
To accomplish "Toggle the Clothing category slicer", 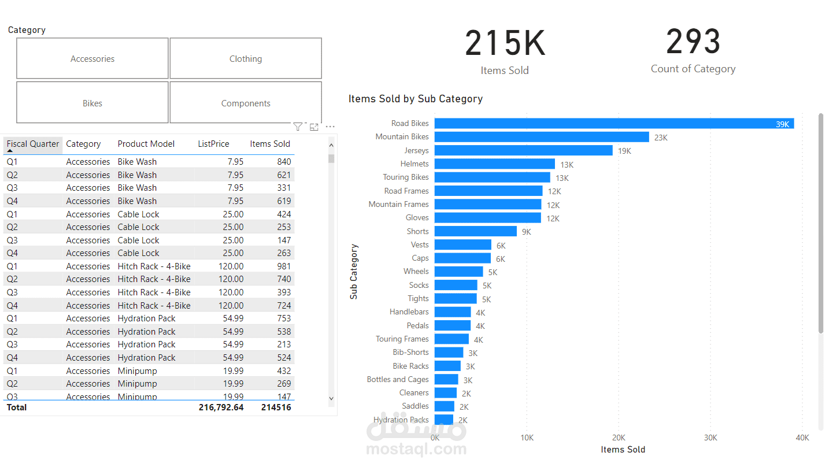I will (246, 58).
